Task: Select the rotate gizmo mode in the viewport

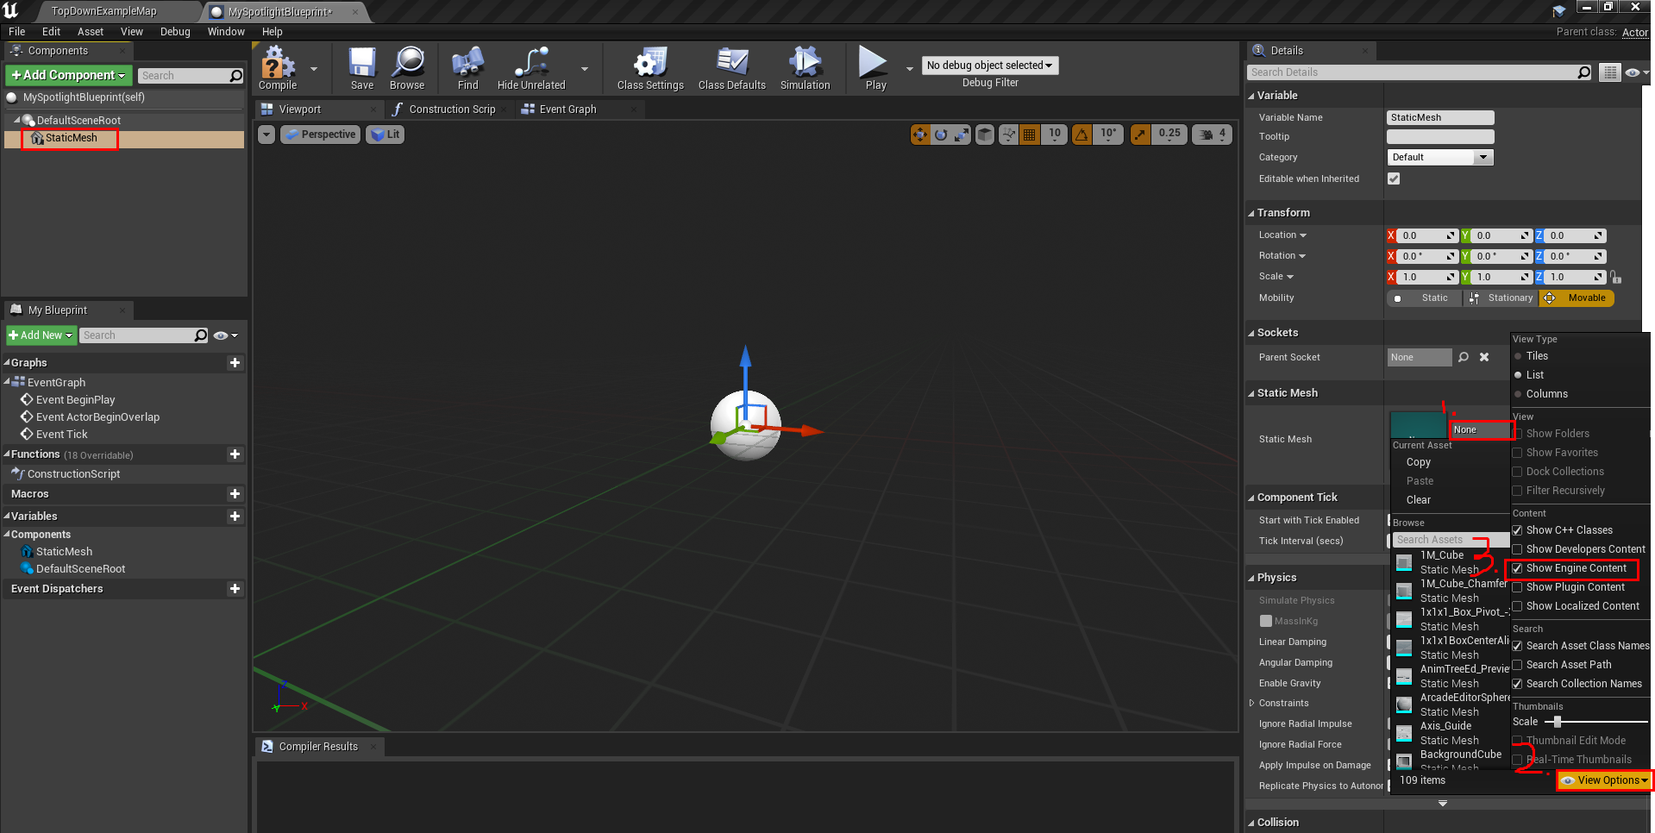Action: pos(941,135)
